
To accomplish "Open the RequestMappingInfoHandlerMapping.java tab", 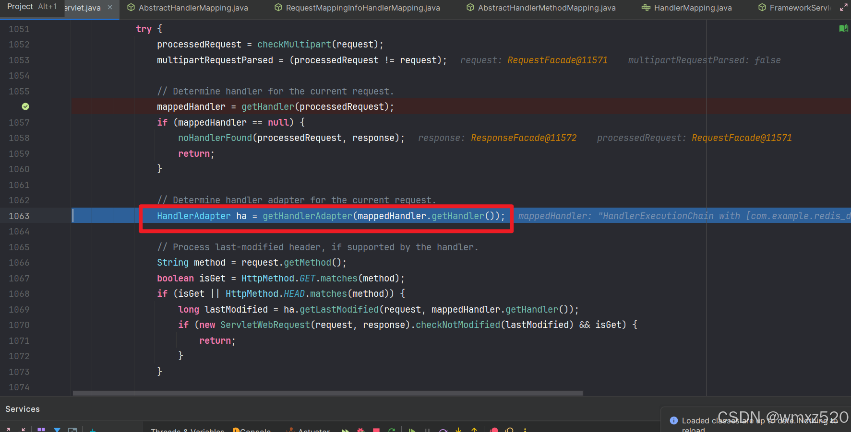I will 363,8.
